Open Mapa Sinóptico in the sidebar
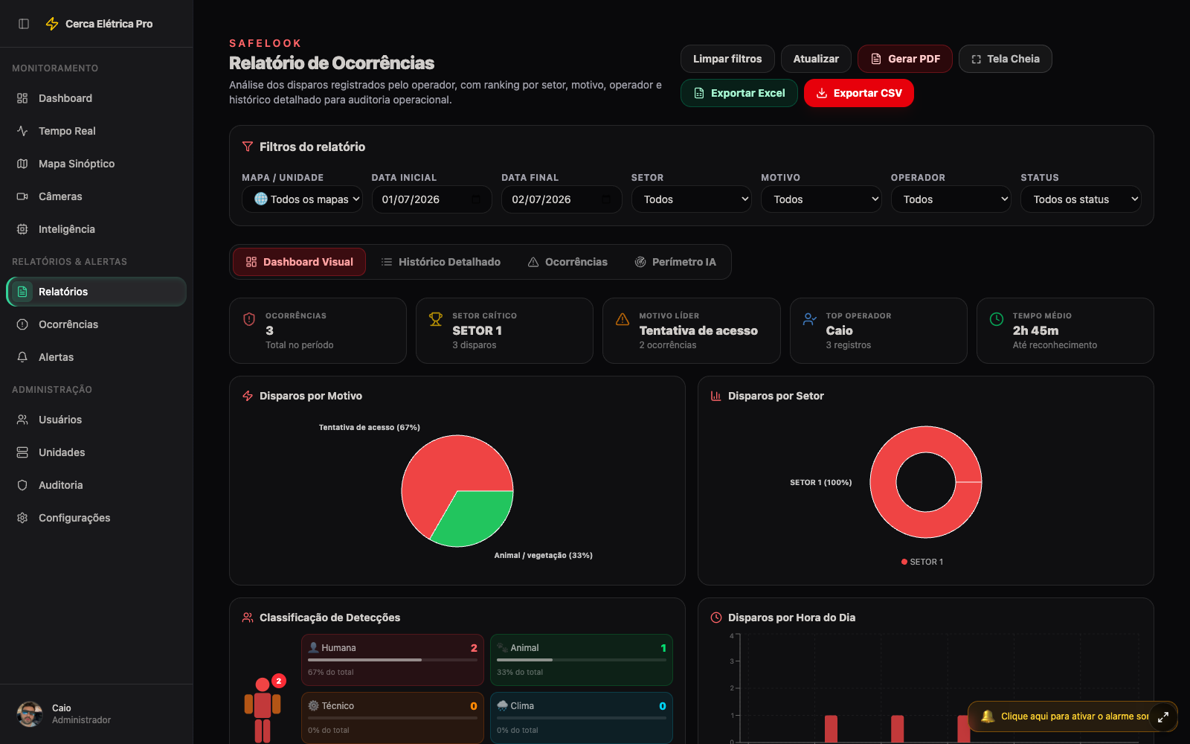This screenshot has width=1190, height=744. [x=96, y=164]
